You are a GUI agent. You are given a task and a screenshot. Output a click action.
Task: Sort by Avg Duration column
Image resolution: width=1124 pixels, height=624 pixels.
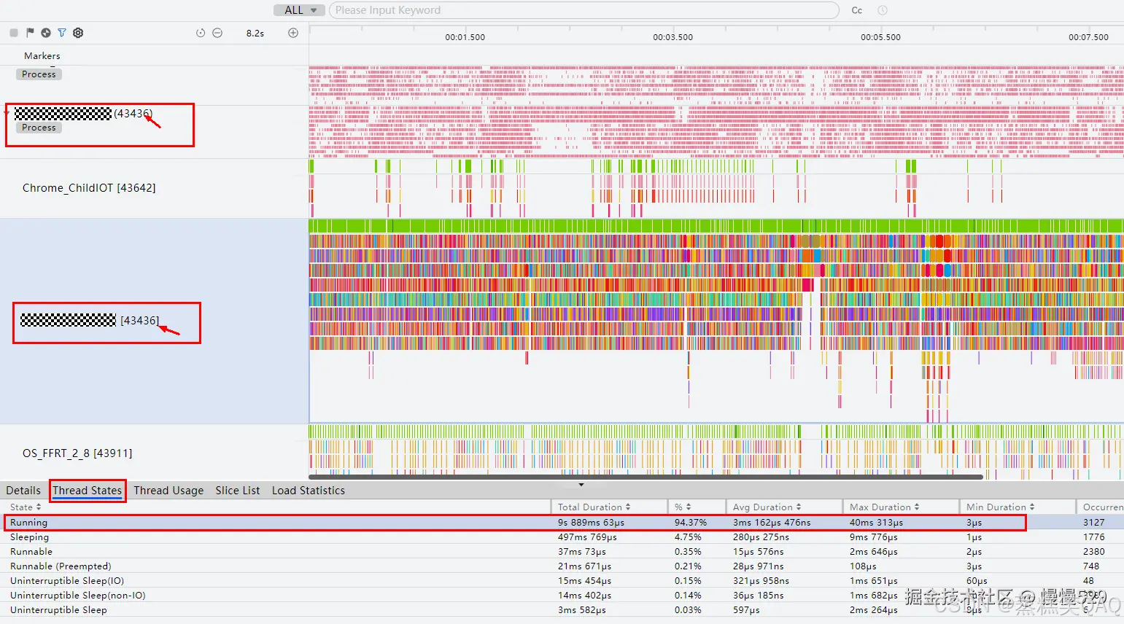pos(767,507)
